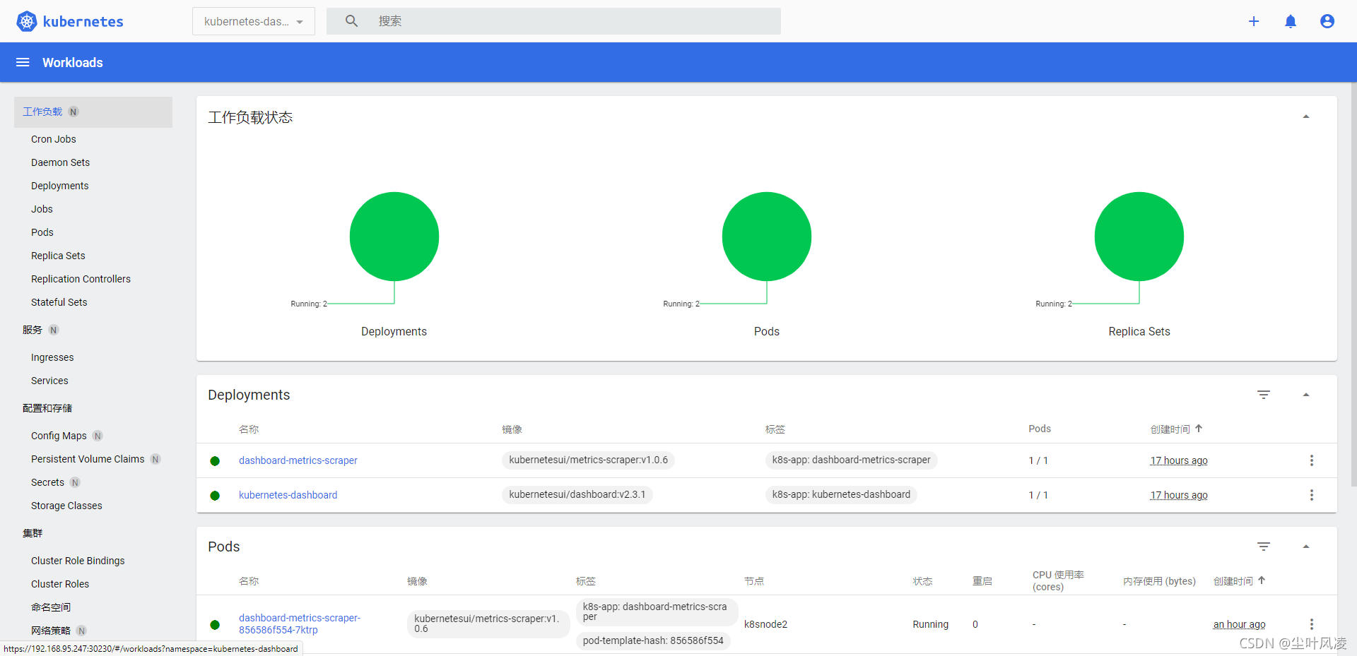This screenshot has width=1357, height=656.
Task: Open Deployments in the sidebar
Action: [60, 186]
